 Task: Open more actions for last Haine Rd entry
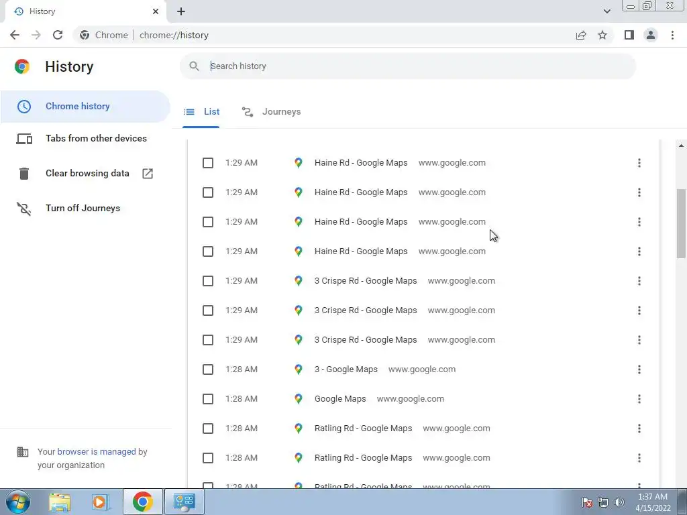click(639, 251)
